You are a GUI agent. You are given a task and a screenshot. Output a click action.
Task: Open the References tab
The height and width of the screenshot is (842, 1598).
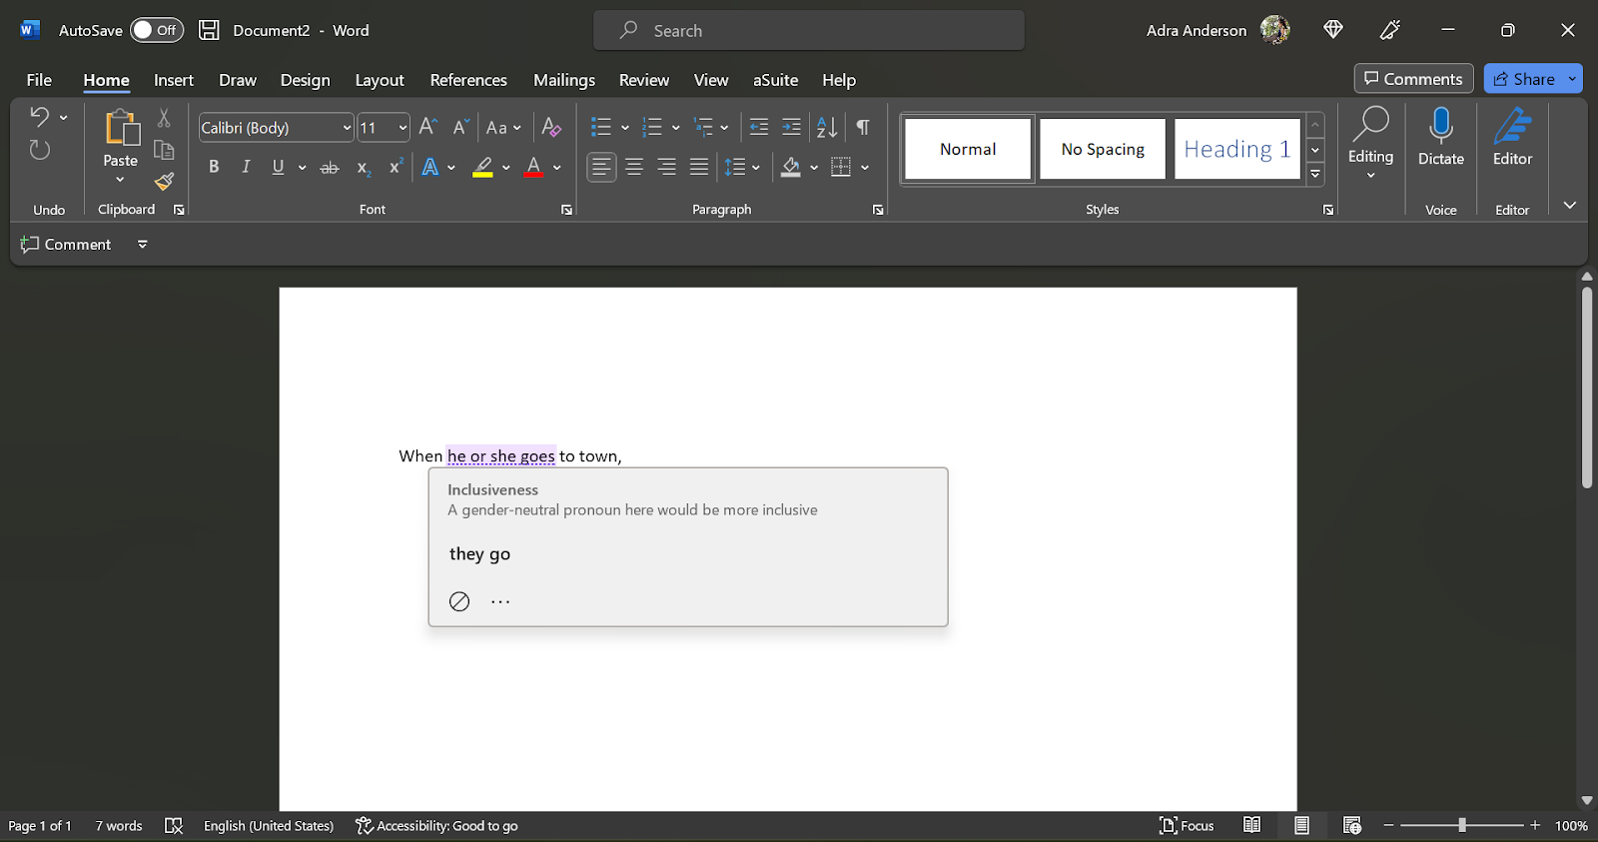(x=468, y=80)
